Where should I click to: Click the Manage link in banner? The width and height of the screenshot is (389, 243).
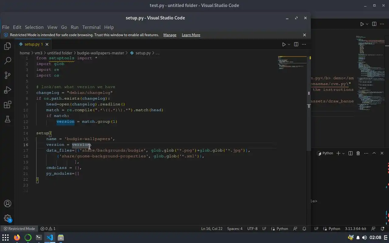[x=170, y=35]
